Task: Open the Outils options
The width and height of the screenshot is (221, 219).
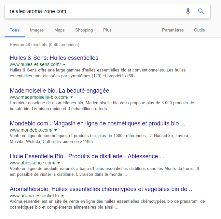Action: coord(199,30)
